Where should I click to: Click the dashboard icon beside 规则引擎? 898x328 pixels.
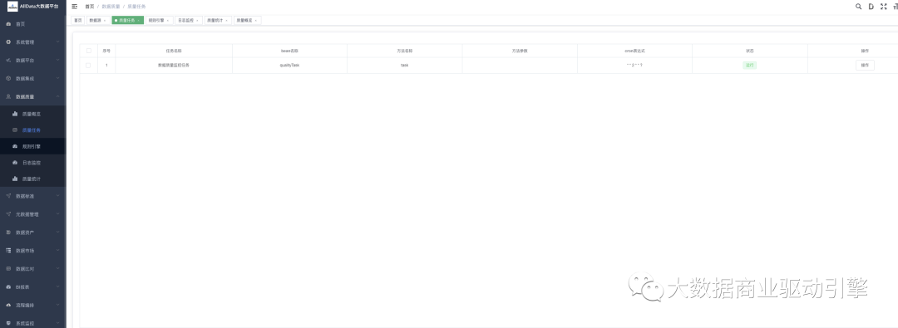tap(15, 146)
